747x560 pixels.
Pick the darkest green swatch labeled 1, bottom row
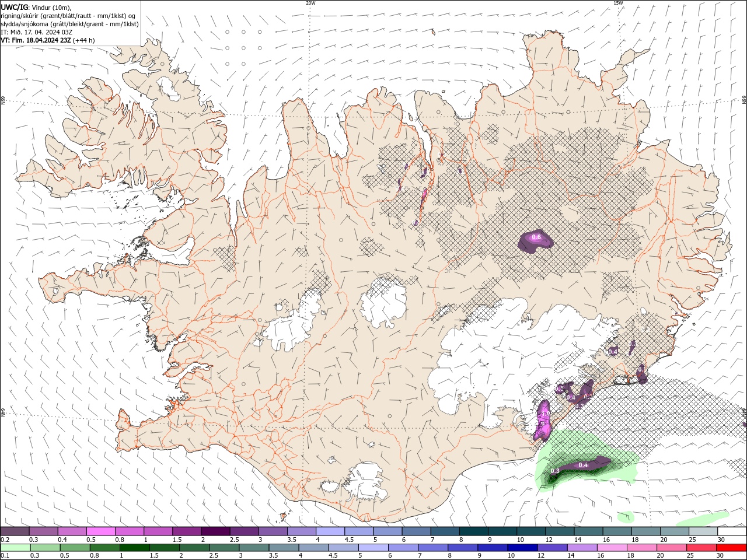tap(135, 548)
